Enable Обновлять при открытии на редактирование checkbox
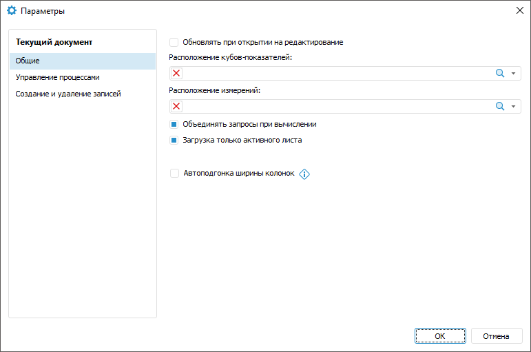The image size is (531, 352). [x=174, y=42]
